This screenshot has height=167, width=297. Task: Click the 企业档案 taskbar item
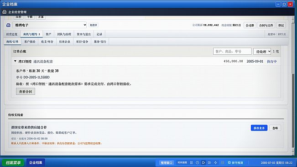point(36,162)
